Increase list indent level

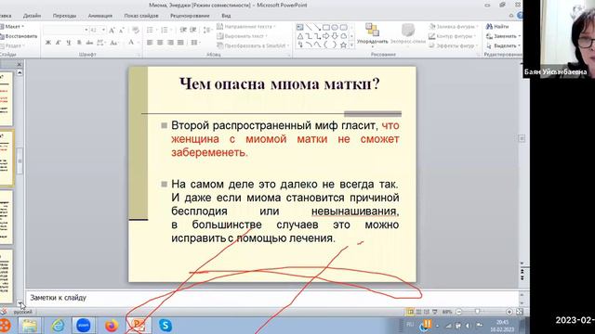[193, 30]
